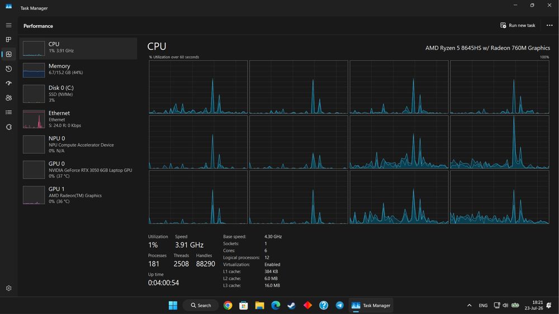Click Task Manager title bar app icon

[x=8, y=7]
